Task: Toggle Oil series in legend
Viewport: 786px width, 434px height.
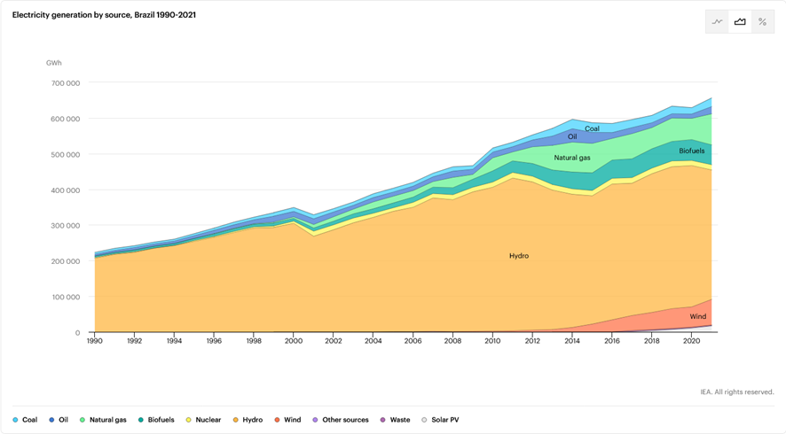Action: pyautogui.click(x=59, y=420)
